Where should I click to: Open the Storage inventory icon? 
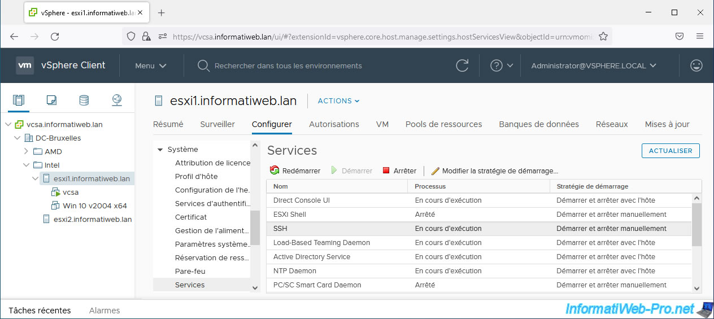84,100
